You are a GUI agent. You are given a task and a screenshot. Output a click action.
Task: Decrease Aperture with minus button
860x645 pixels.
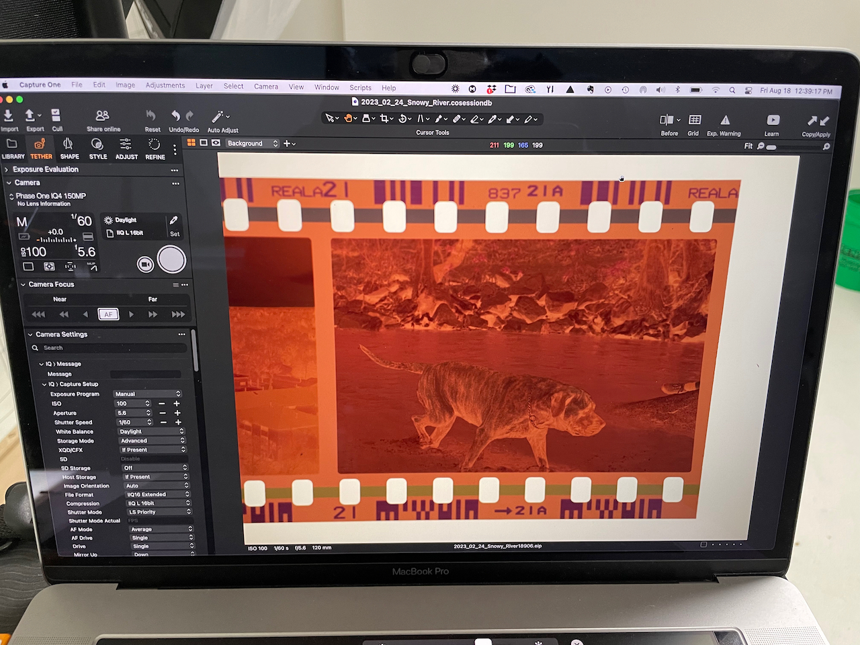pyautogui.click(x=162, y=413)
